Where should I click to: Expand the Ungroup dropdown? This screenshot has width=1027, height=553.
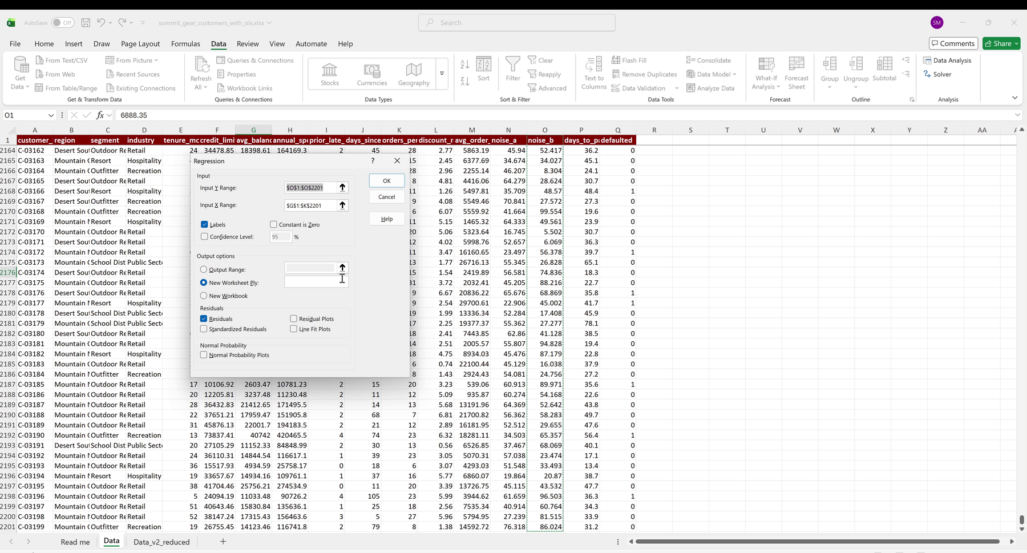click(x=856, y=87)
